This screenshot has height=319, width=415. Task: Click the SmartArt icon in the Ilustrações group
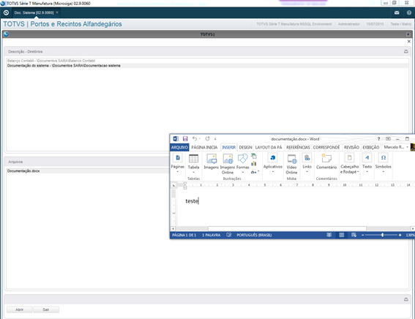click(x=254, y=156)
